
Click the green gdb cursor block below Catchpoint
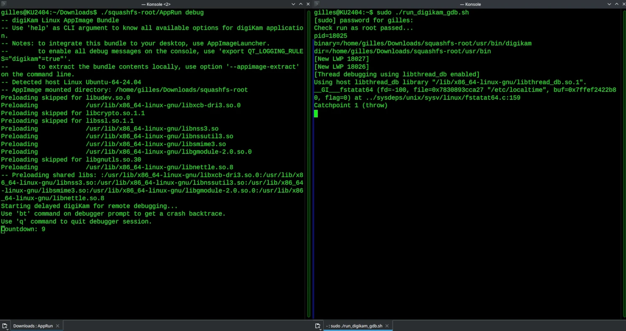(316, 114)
